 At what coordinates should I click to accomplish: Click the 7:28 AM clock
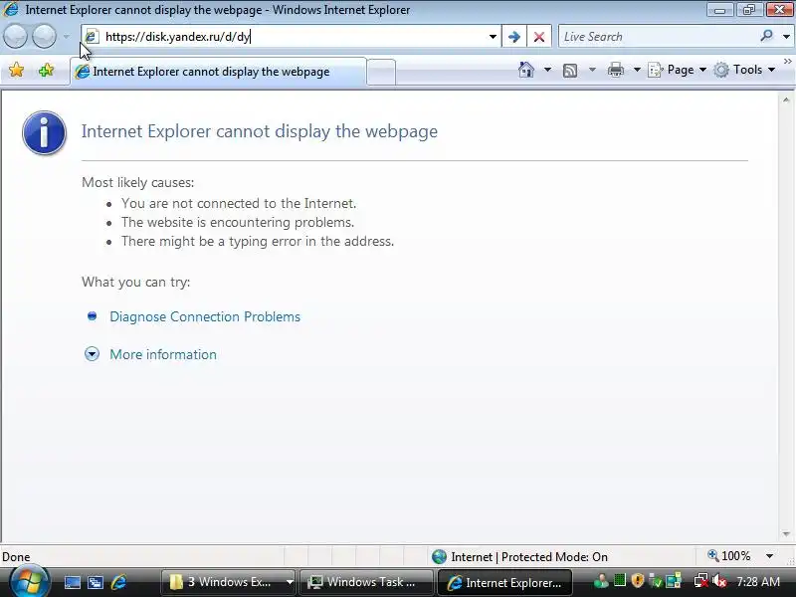pyautogui.click(x=758, y=582)
